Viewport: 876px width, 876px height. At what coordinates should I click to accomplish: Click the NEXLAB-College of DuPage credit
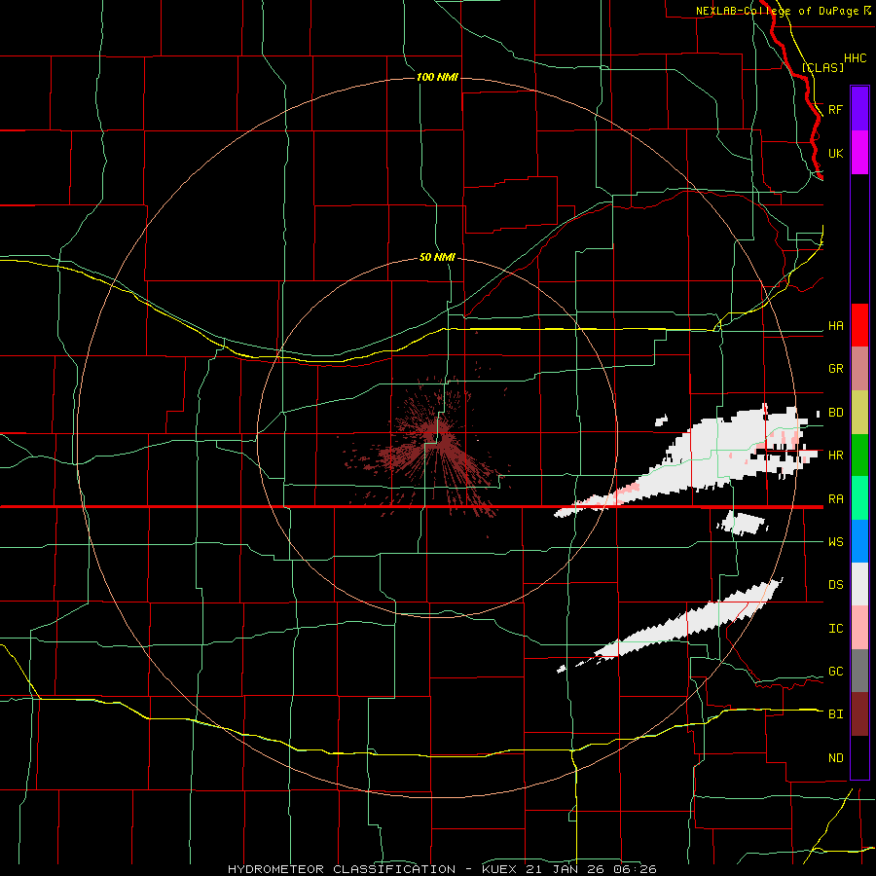(784, 11)
